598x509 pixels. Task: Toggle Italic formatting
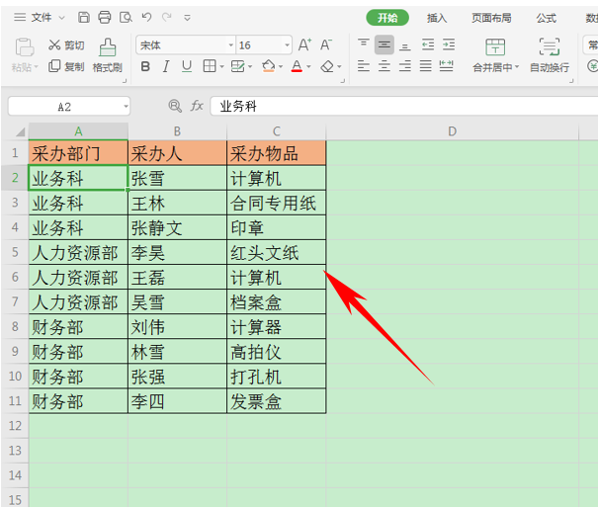166,67
